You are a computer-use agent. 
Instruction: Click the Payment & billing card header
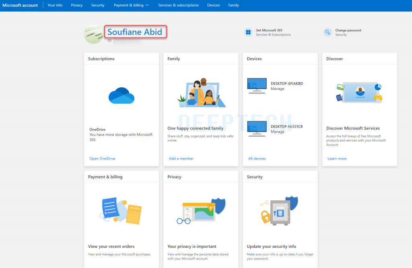point(105,177)
